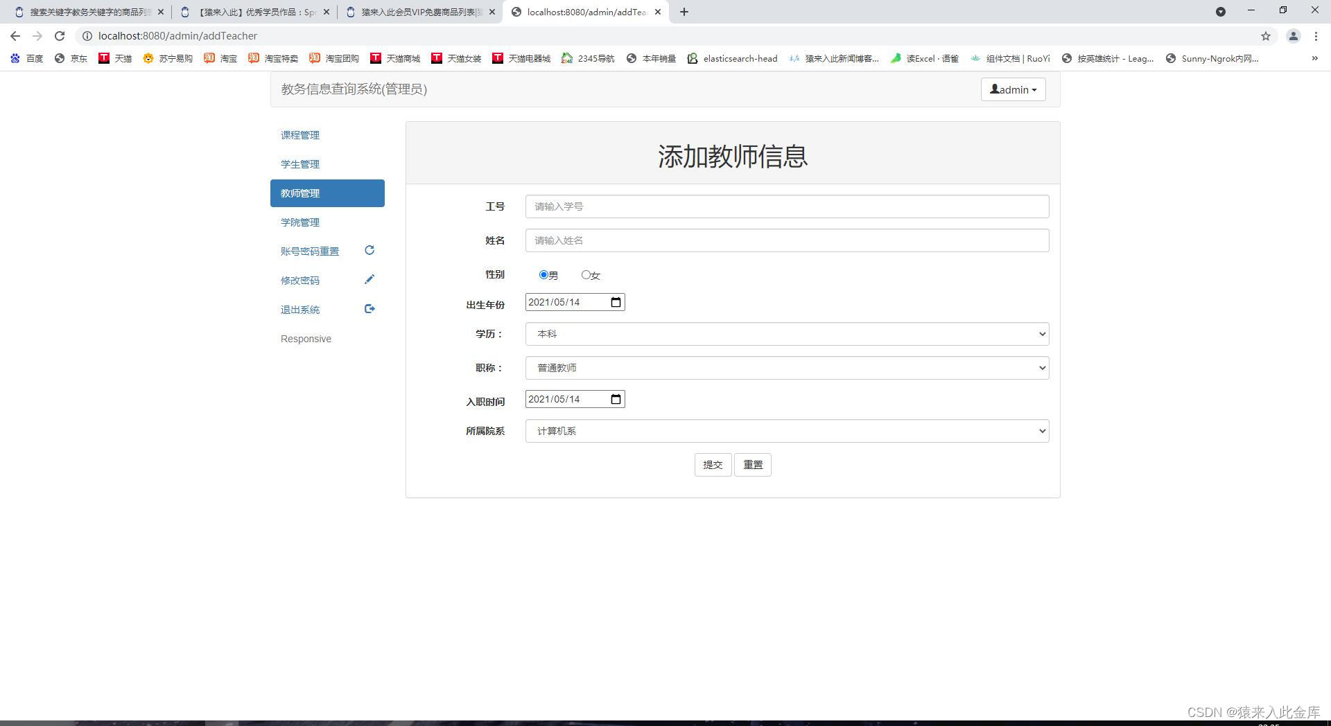Image resolution: width=1331 pixels, height=726 pixels.
Task: Expand the 所属院系 dropdown showing 计算机系
Action: [787, 431]
